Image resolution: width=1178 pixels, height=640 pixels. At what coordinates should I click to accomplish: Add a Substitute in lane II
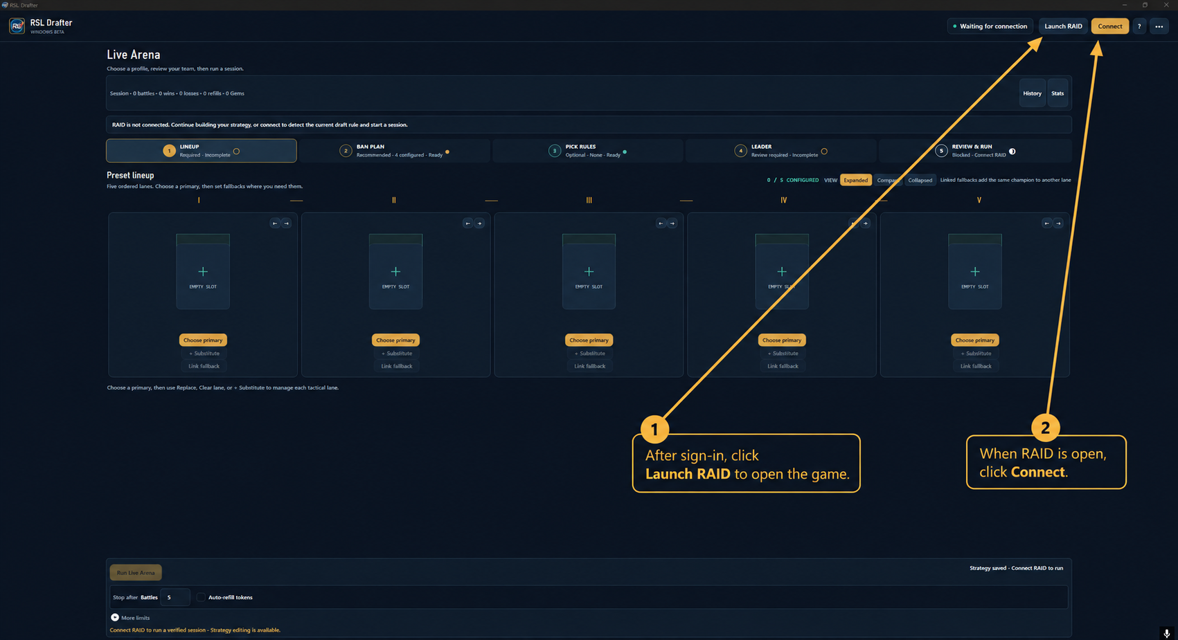[396, 354]
